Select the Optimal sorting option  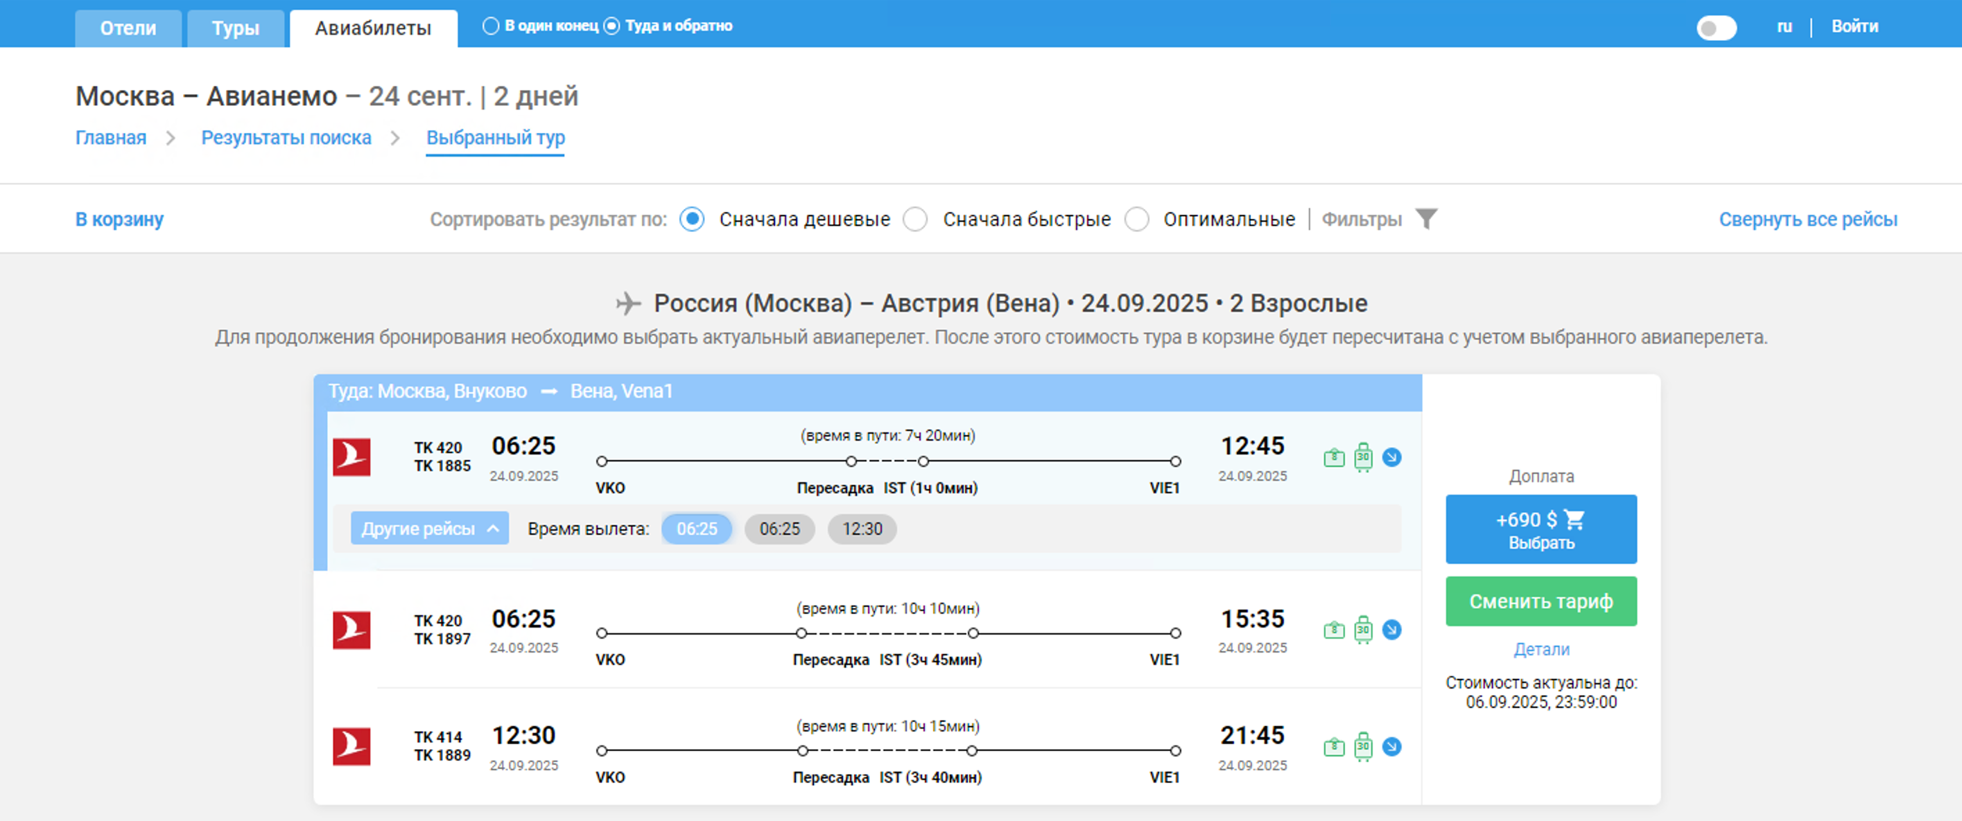(1136, 219)
